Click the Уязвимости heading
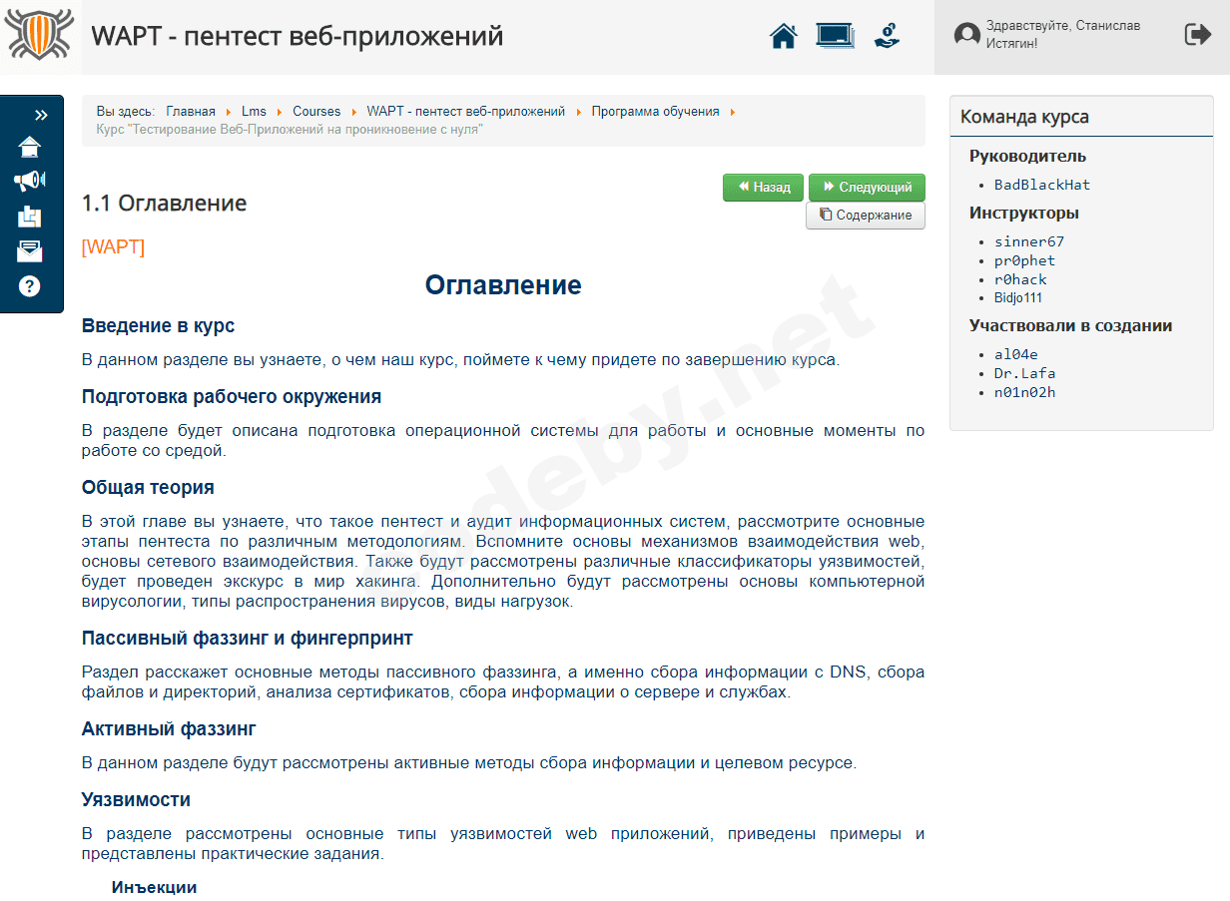The height and width of the screenshot is (901, 1230). (136, 800)
